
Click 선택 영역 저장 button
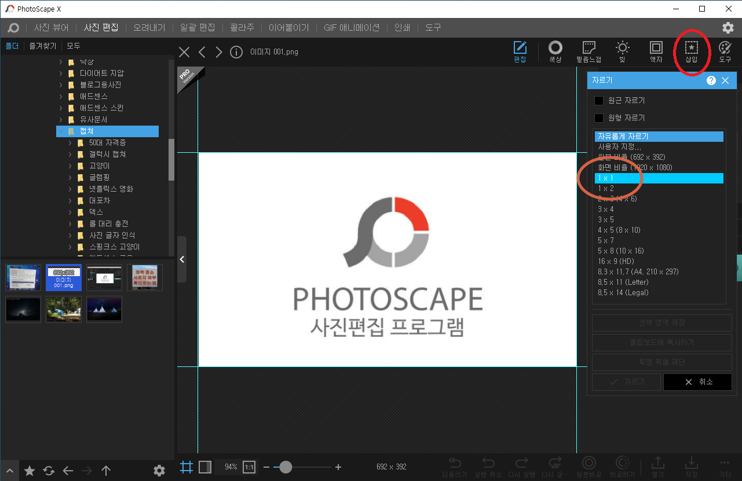click(661, 322)
